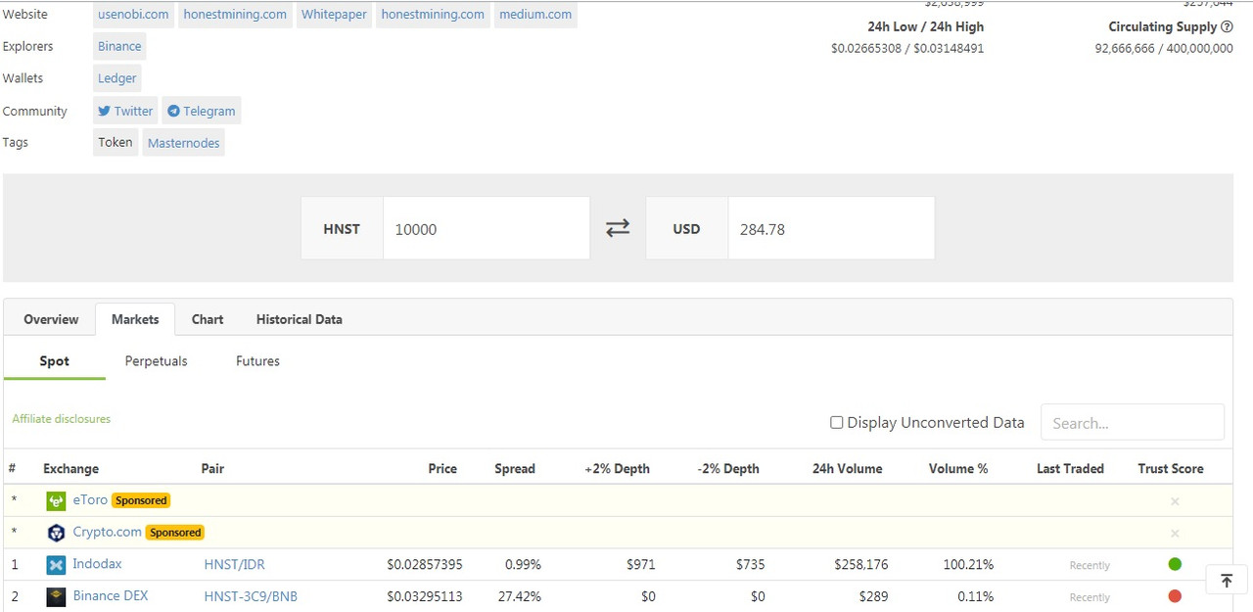Open the Historical Data tab
Image resolution: width=1253 pixels, height=612 pixels.
300,319
